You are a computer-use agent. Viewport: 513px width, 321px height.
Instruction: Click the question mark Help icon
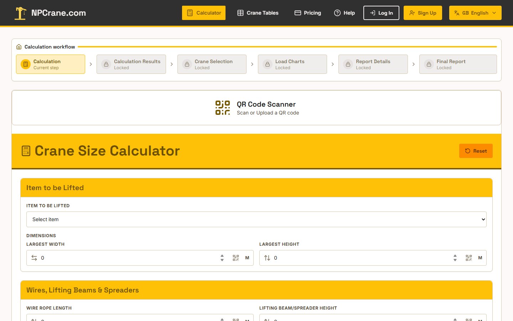[337, 13]
